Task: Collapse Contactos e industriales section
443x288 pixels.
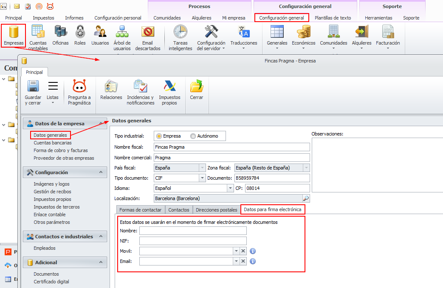Action: point(101,236)
